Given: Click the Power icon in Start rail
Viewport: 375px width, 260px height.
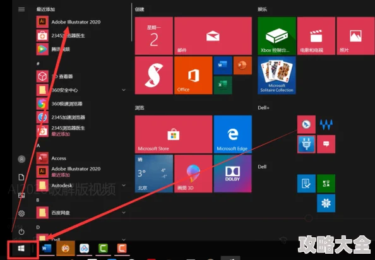Looking at the screenshot, I should 21,232.
